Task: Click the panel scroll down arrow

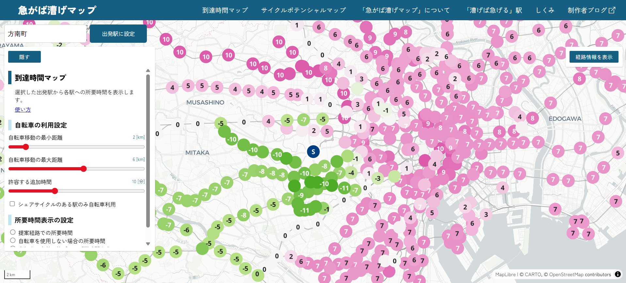Action: coord(148,244)
